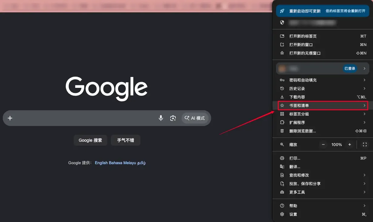The height and width of the screenshot is (222, 373).
Task: Click the zoom magnifier icon beside 缩放
Action: (282, 144)
